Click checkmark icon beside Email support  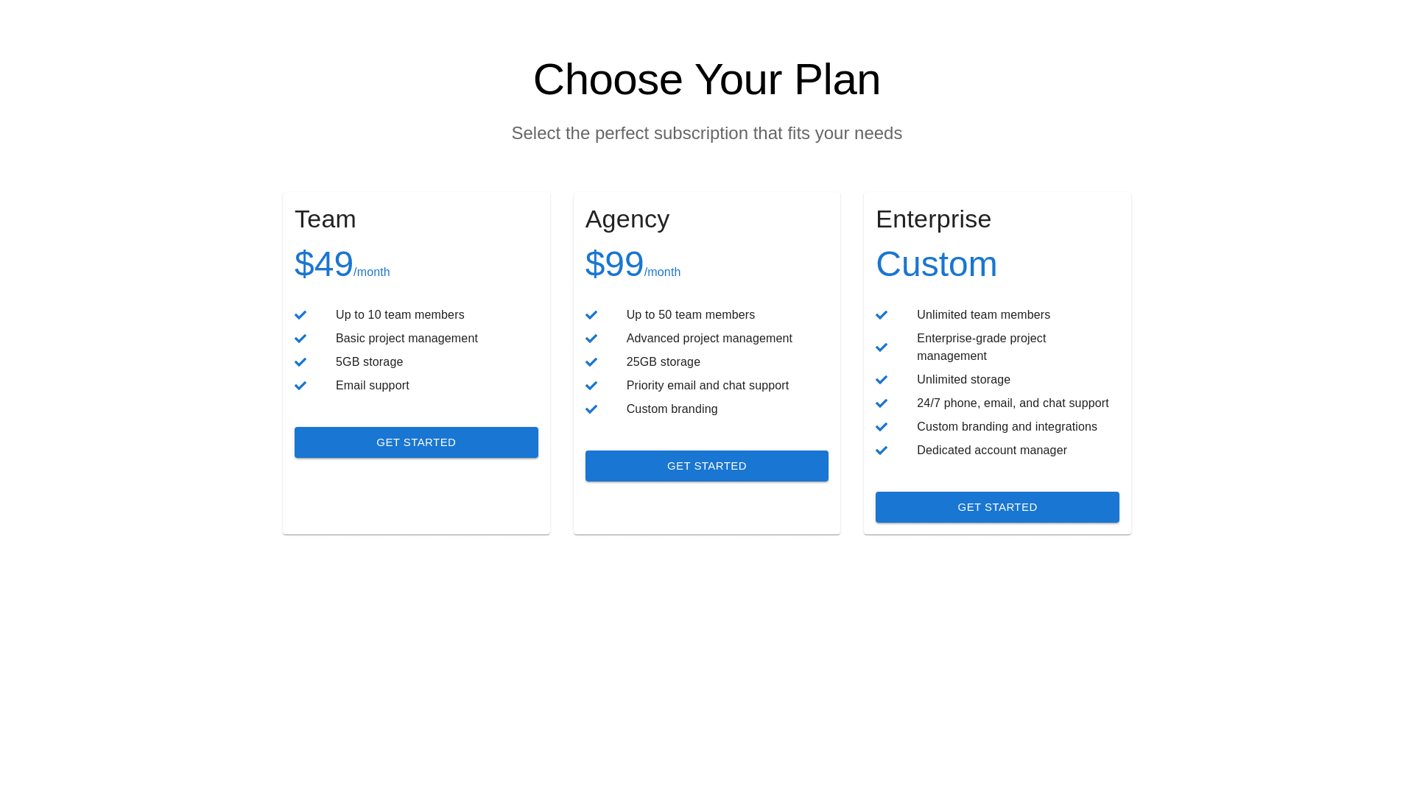(300, 386)
